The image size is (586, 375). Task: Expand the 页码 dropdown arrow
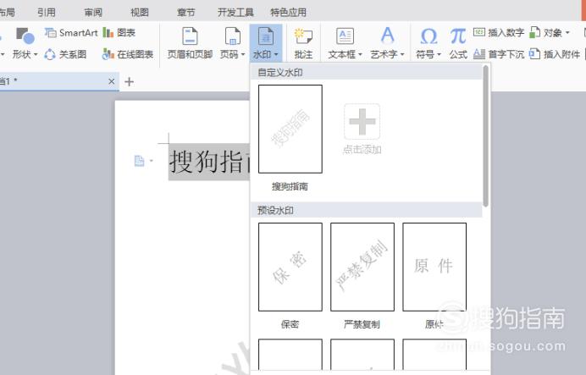pos(243,54)
